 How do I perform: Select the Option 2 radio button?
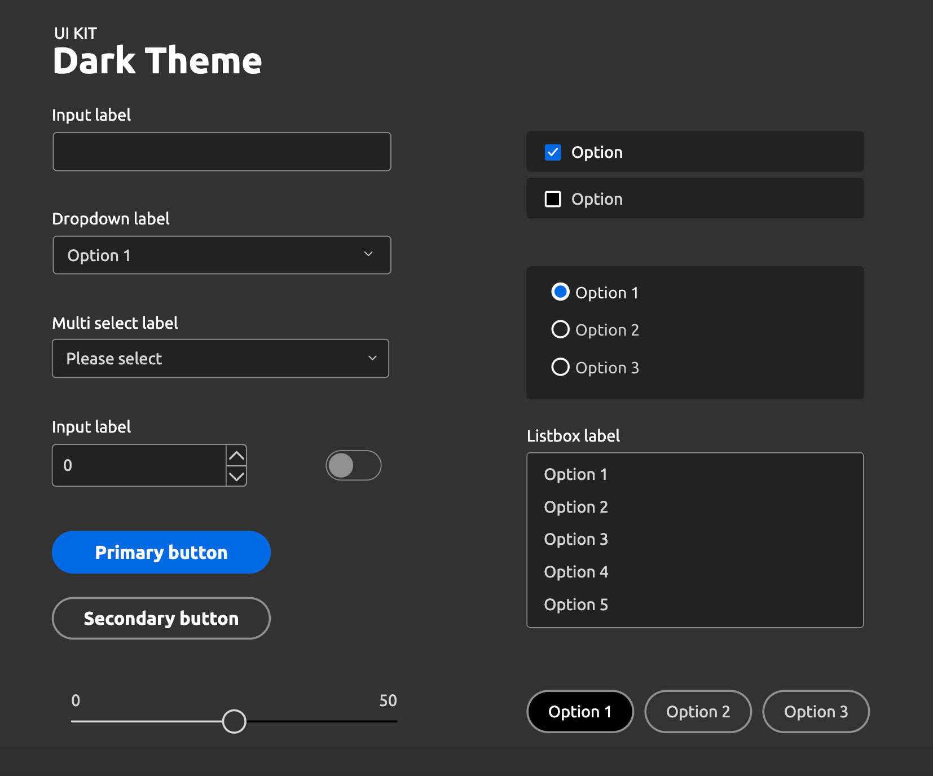(x=560, y=329)
